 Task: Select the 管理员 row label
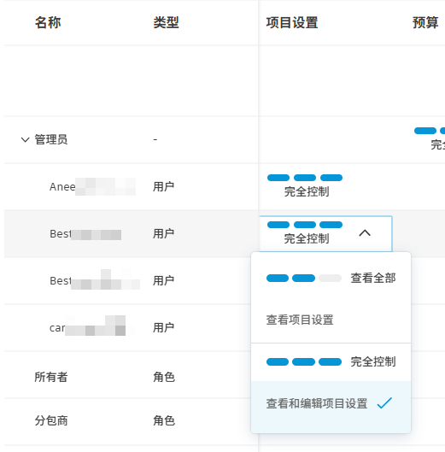[x=51, y=140]
